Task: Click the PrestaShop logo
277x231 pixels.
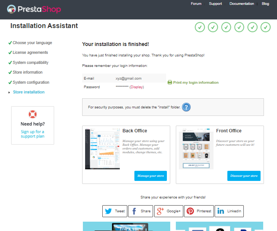Action: tap(34, 9)
